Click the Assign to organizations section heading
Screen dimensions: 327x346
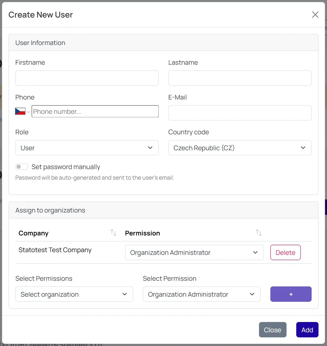tap(50, 210)
